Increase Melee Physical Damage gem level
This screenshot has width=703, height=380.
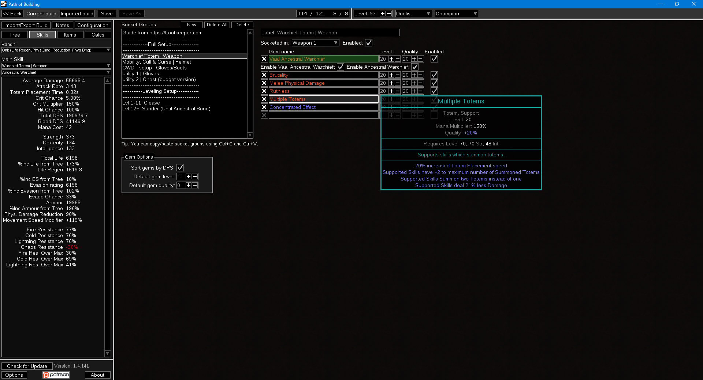click(391, 83)
